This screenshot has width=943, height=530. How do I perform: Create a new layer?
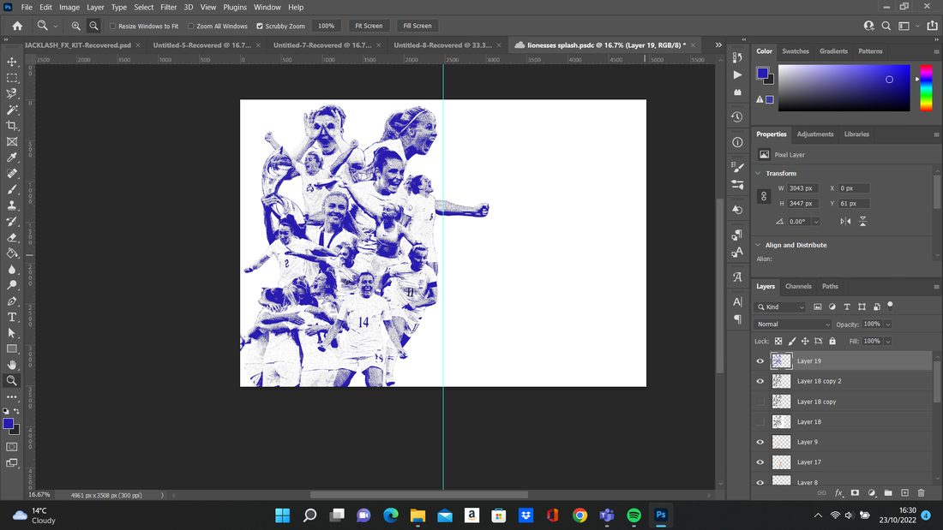tap(904, 492)
